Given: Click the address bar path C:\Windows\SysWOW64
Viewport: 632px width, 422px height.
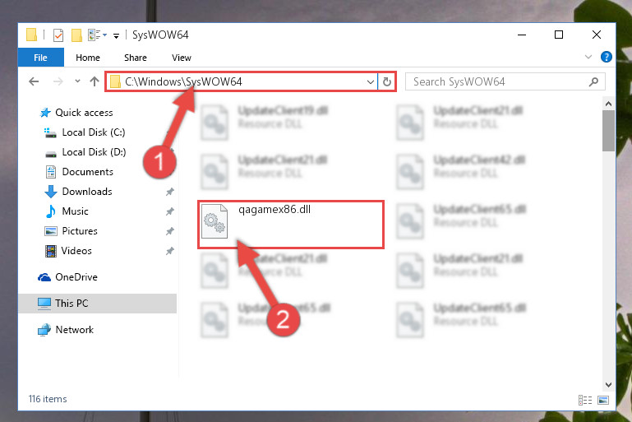Looking at the screenshot, I should [183, 82].
